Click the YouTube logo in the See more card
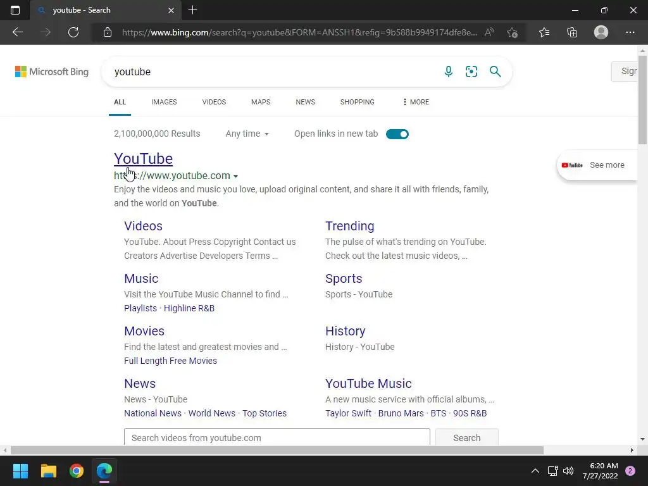The image size is (648, 486). (572, 165)
